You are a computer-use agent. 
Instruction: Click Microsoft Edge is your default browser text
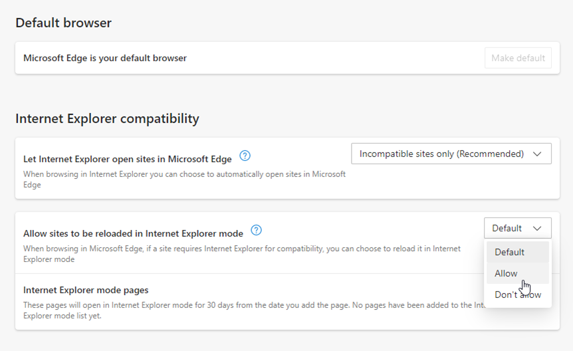coord(105,58)
